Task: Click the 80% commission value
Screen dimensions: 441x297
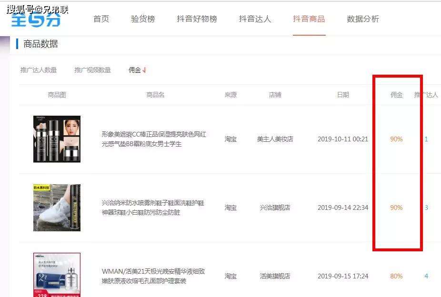Action: [x=396, y=276]
